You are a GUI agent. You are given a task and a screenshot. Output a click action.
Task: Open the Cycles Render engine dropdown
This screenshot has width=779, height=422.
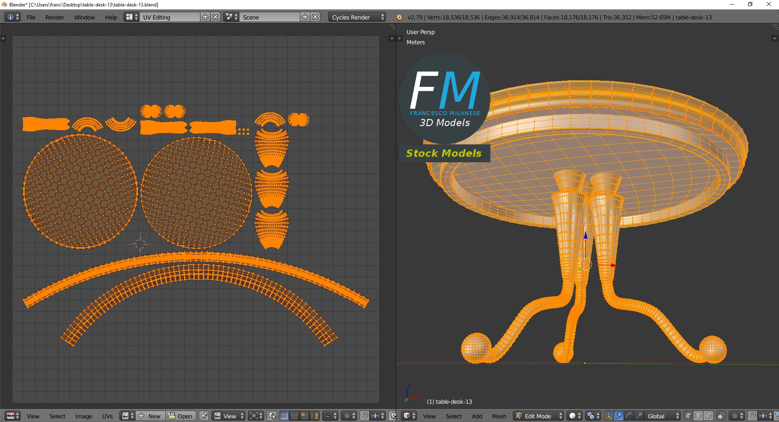pos(357,17)
